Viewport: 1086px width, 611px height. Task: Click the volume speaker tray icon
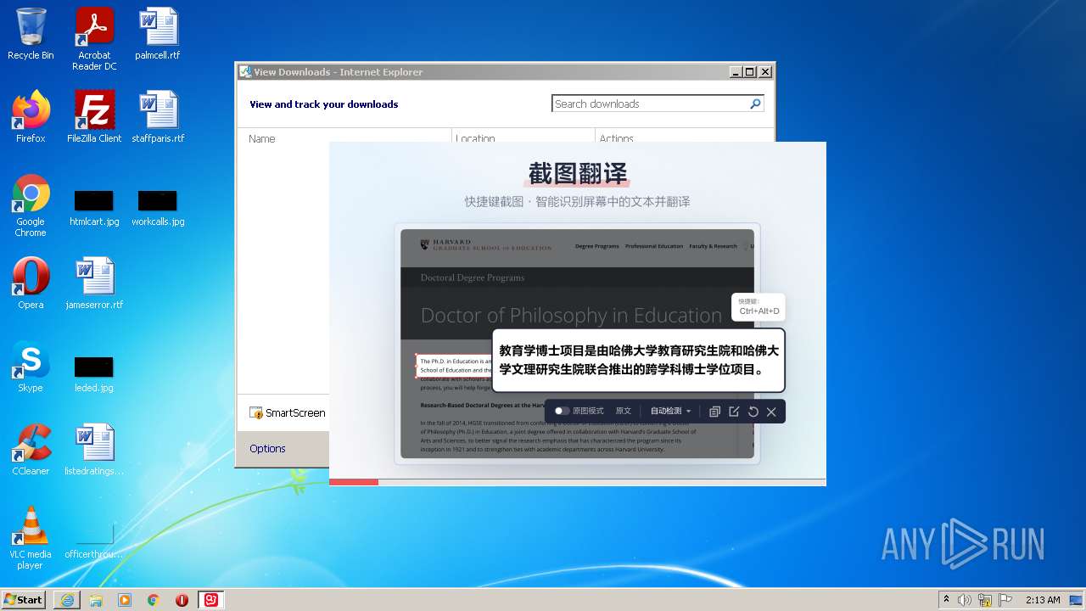965,600
